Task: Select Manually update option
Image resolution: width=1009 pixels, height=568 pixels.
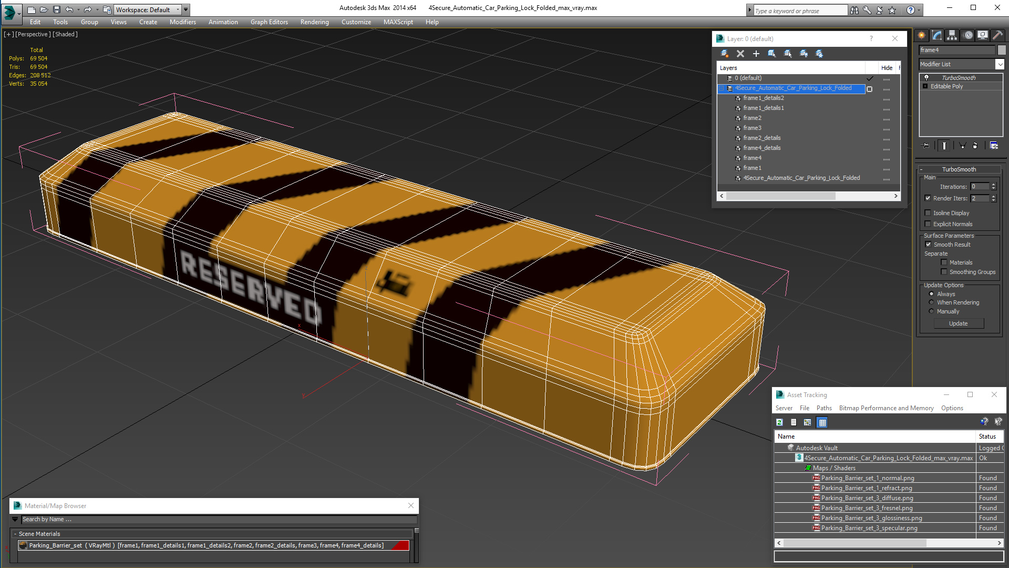Action: pyautogui.click(x=932, y=311)
